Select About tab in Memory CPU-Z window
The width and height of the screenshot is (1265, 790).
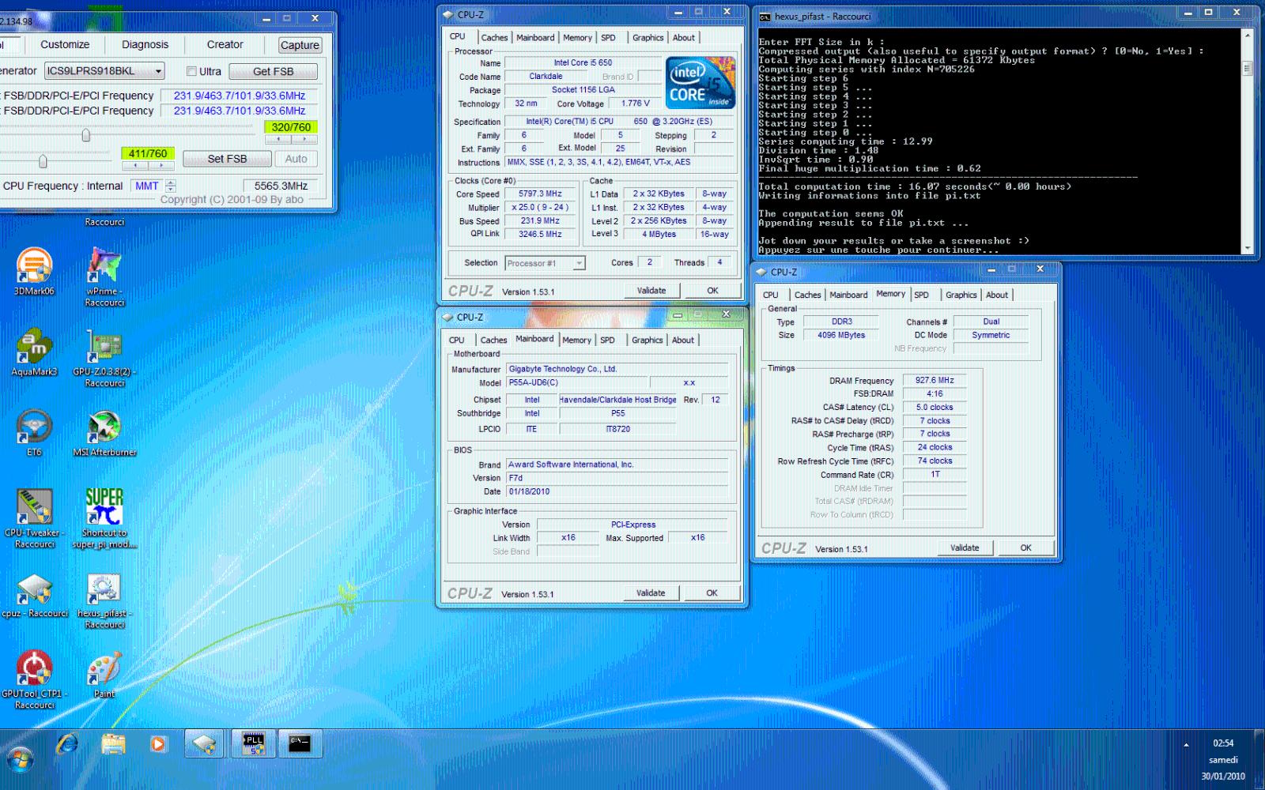(997, 295)
